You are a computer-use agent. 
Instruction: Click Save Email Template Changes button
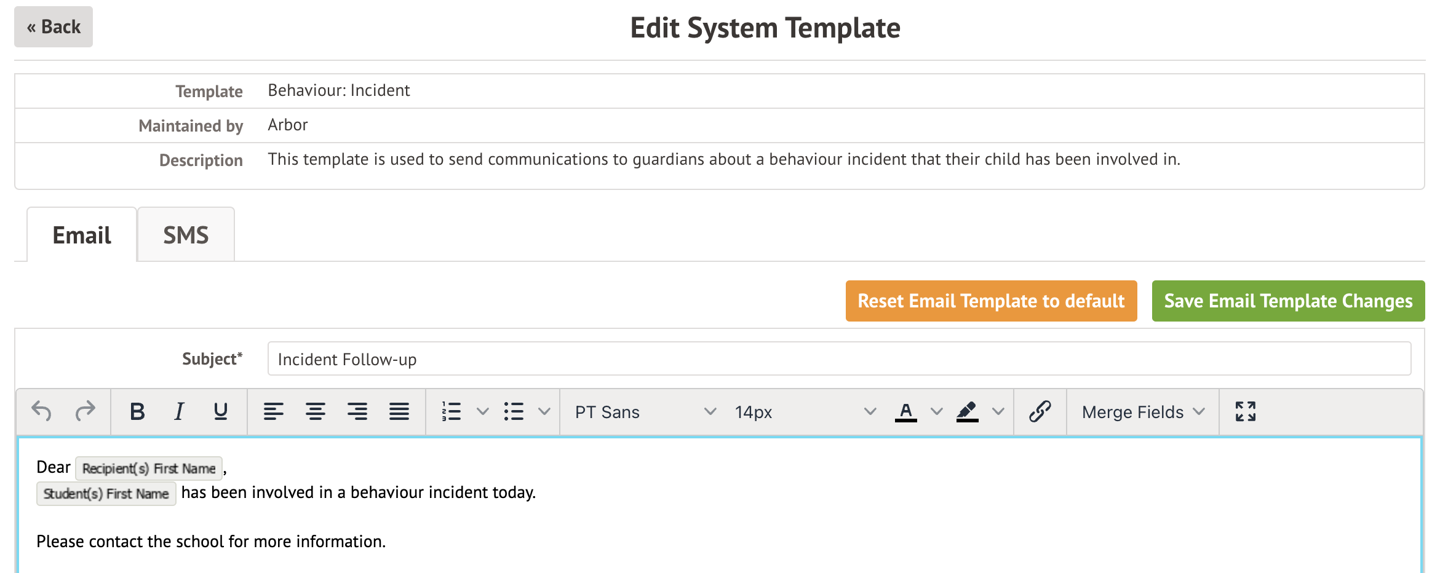pos(1288,301)
